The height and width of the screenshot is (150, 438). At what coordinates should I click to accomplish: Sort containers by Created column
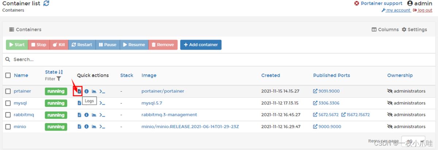tap(270, 76)
